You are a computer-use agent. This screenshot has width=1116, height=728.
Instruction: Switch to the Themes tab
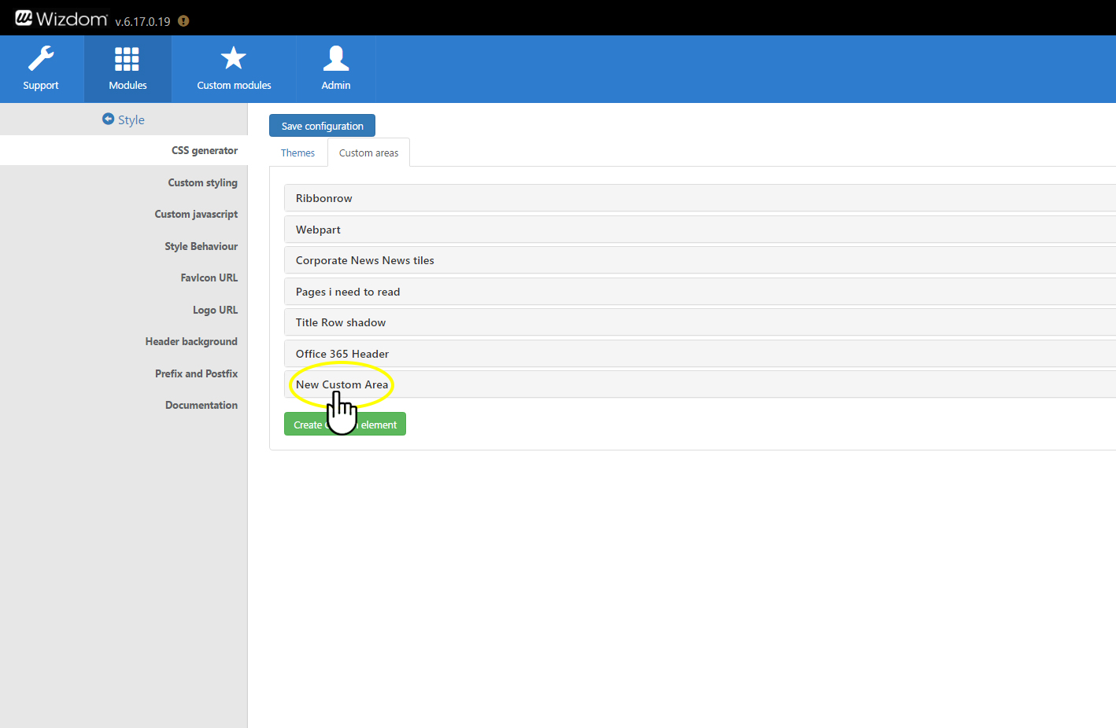pyautogui.click(x=297, y=153)
